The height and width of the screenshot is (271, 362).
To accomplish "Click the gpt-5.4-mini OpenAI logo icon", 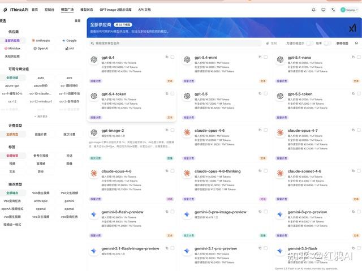I will 187,59.
